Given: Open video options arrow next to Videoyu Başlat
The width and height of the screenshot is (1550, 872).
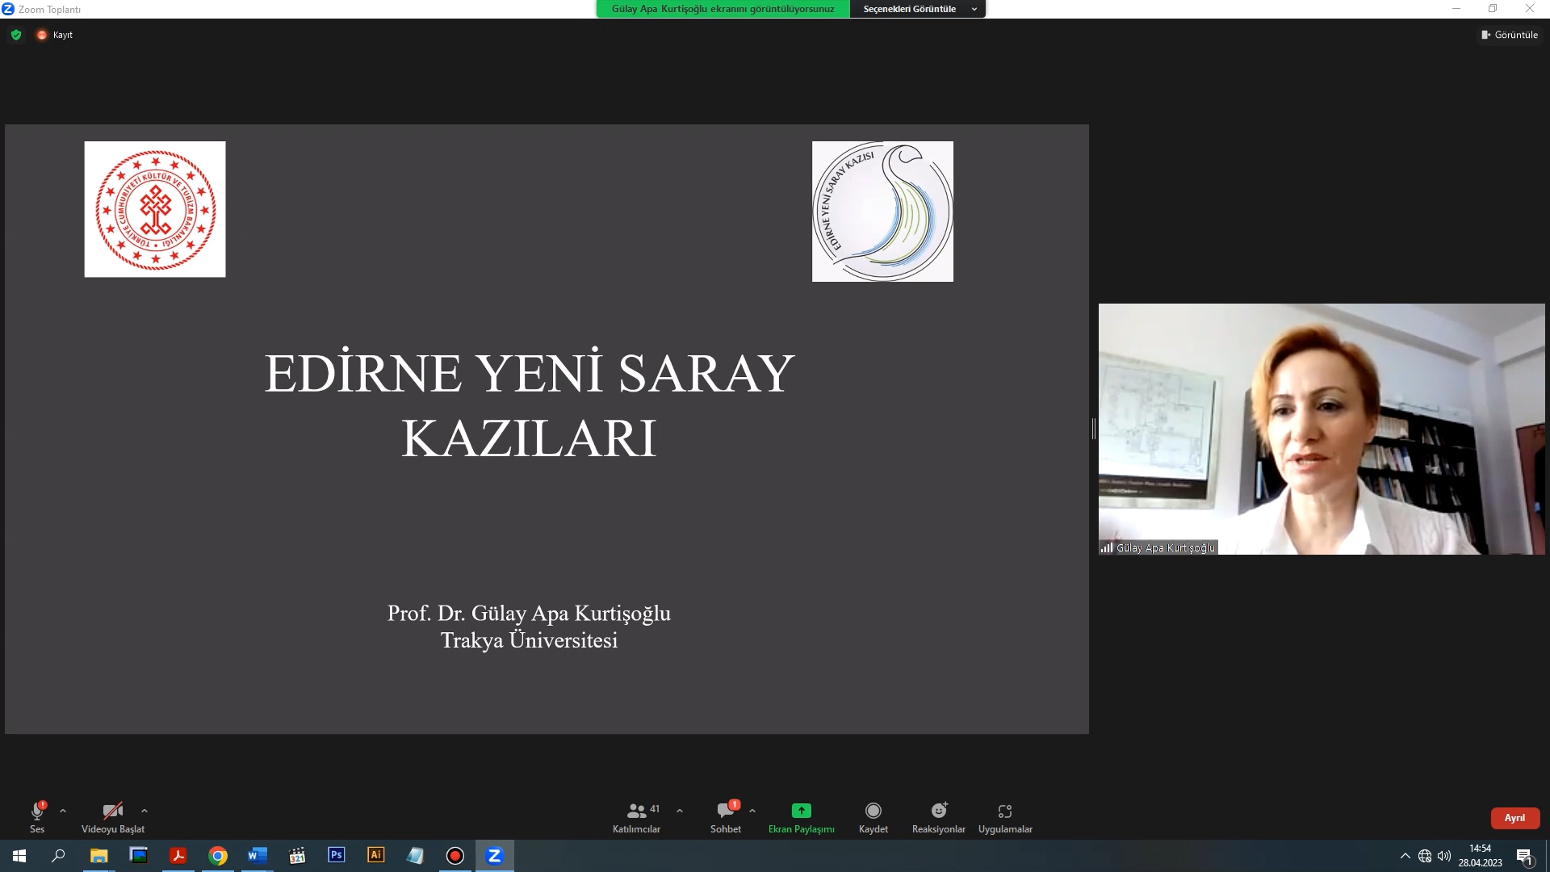Looking at the screenshot, I should pyautogui.click(x=145, y=811).
